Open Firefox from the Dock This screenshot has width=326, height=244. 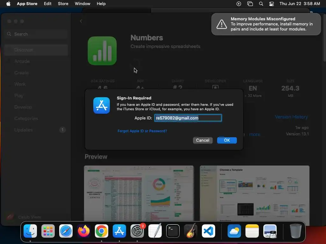point(84,231)
